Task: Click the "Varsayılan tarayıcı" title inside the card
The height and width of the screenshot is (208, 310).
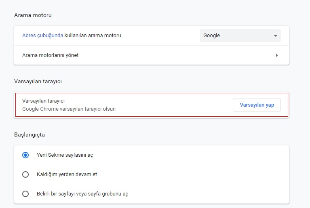Action: [43, 101]
